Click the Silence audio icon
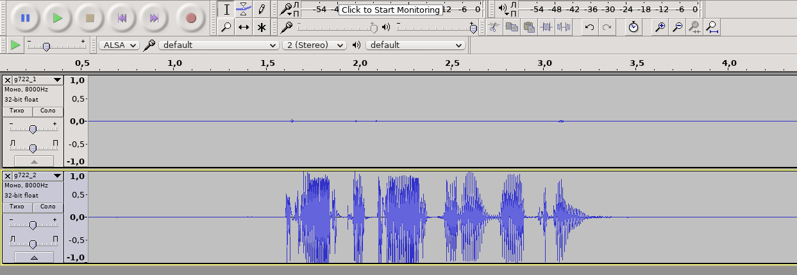This screenshot has width=797, height=275. [x=564, y=27]
